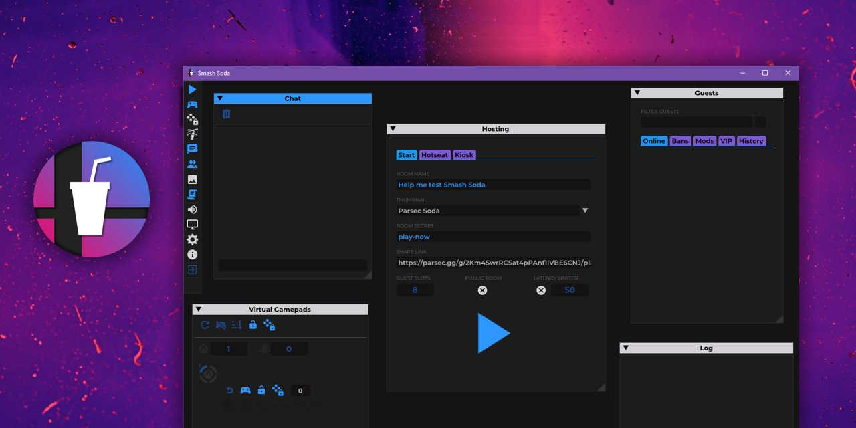Maximize the Smash Soda window
This screenshot has height=428, width=856.
(765, 73)
